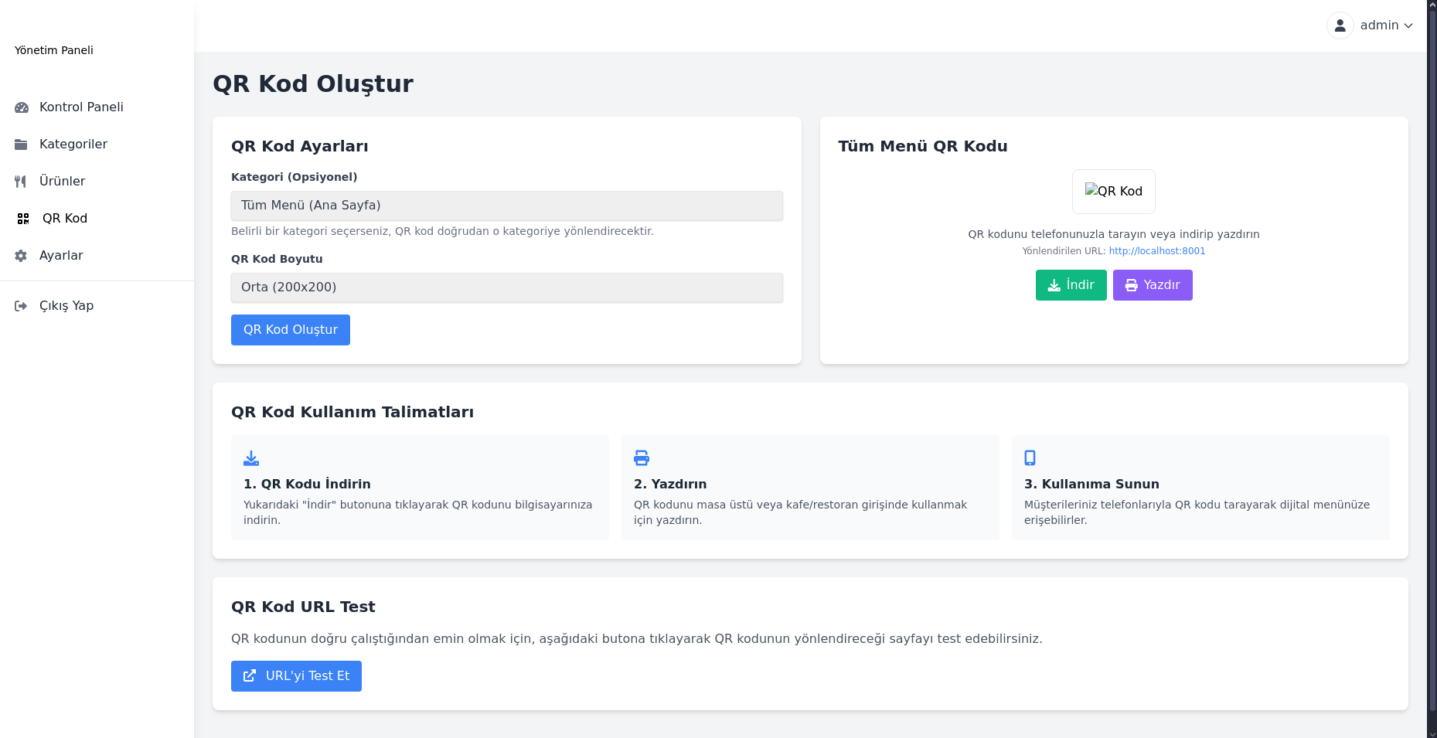Image resolution: width=1437 pixels, height=738 pixels.
Task: Go to Kategoriler in the sidebar
Action: point(73,145)
